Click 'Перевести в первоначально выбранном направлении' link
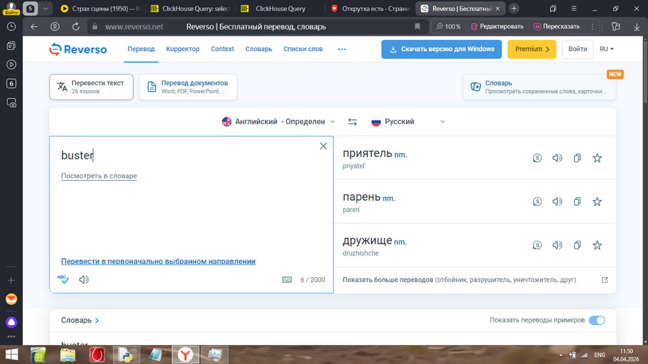Viewport: 648px width, 364px height. 158,261
